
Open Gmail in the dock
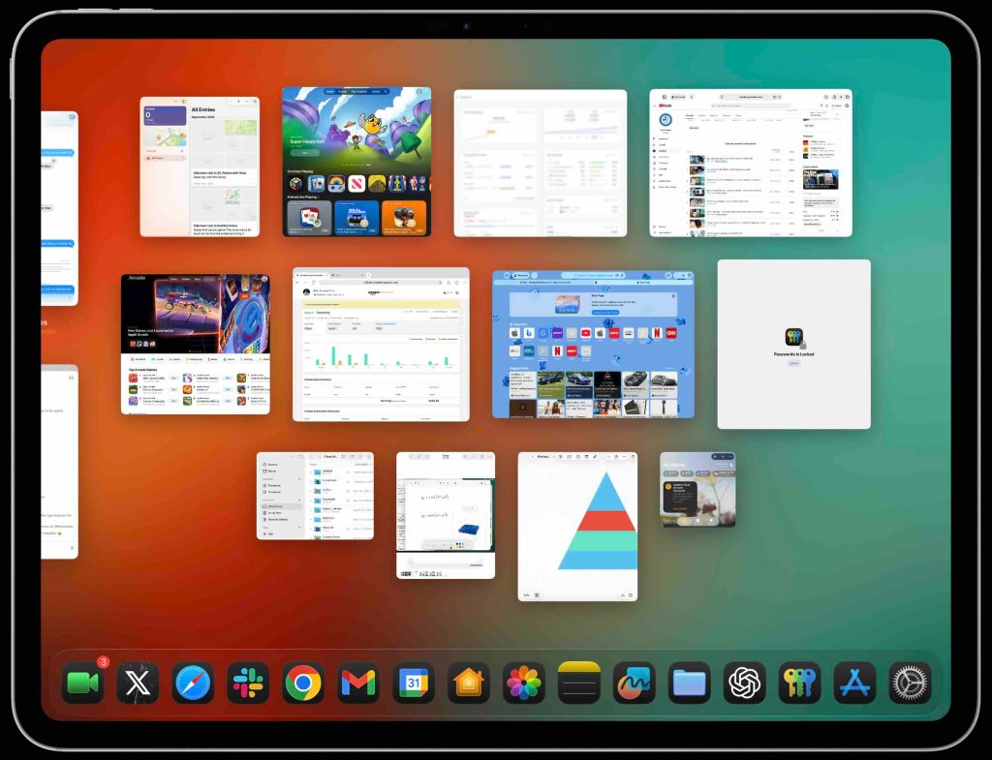point(358,684)
